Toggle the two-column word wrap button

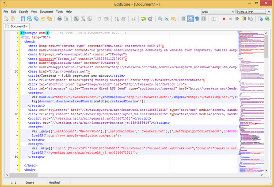tap(204, 19)
